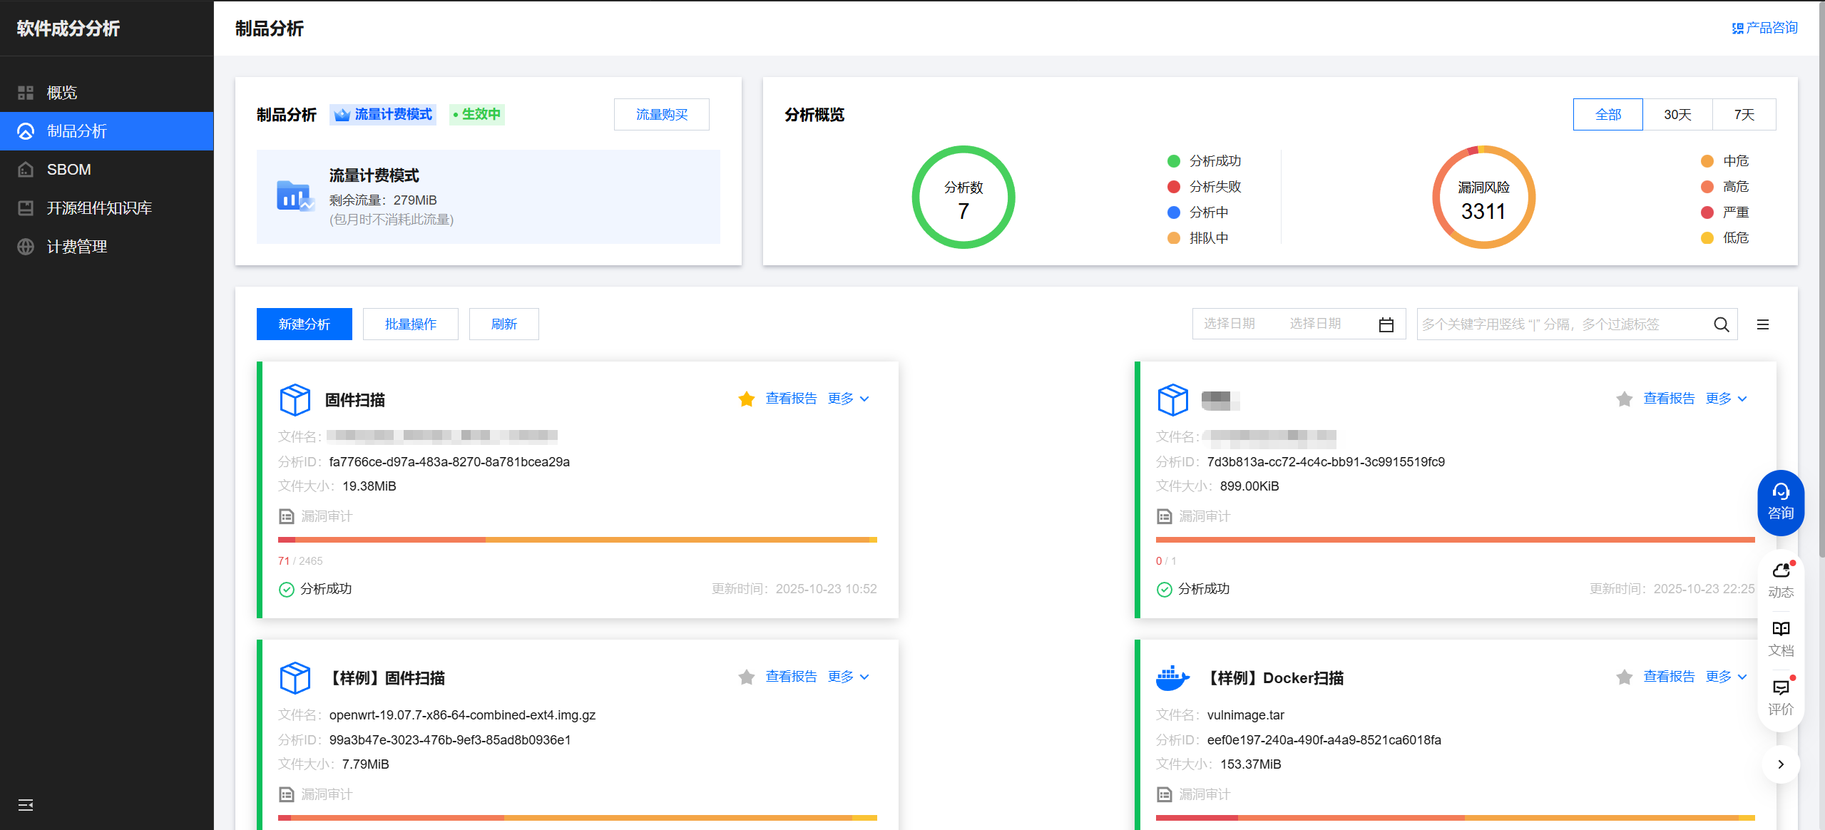Switch overview range to 30天
The height and width of the screenshot is (830, 1825).
point(1677,115)
